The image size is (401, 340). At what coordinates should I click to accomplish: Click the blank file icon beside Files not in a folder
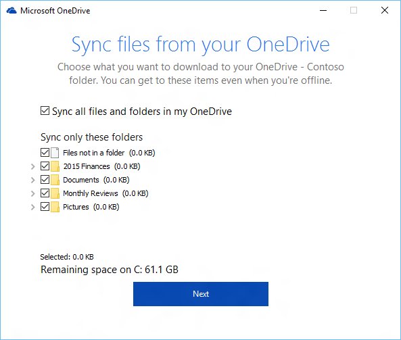click(55, 153)
